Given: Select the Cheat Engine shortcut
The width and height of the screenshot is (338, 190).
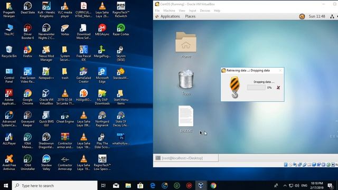Looking at the screenshot, I should point(65,117).
